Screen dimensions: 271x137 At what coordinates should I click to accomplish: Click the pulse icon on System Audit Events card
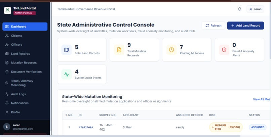pos(67,74)
